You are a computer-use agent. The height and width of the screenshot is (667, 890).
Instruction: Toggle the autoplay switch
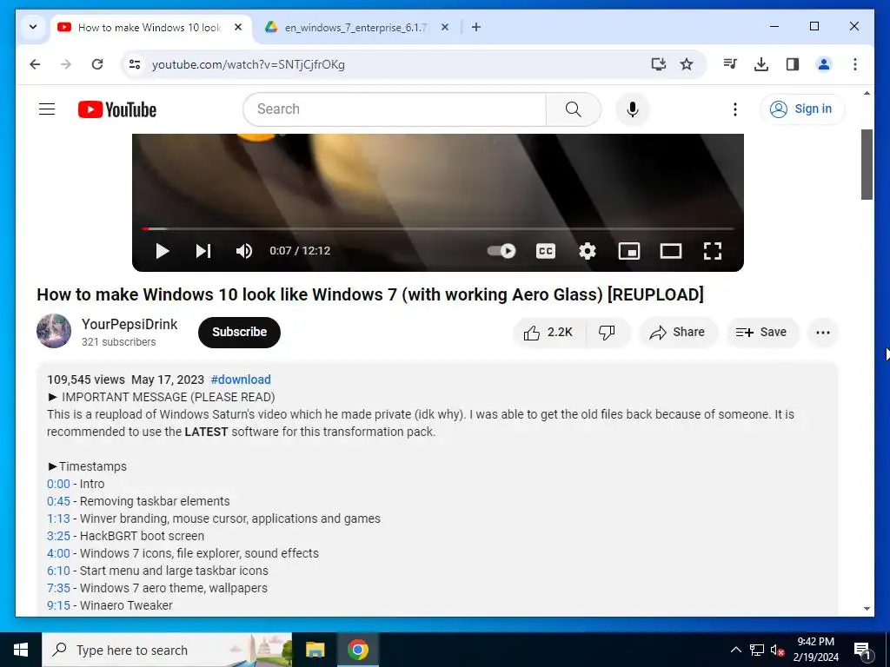click(501, 251)
